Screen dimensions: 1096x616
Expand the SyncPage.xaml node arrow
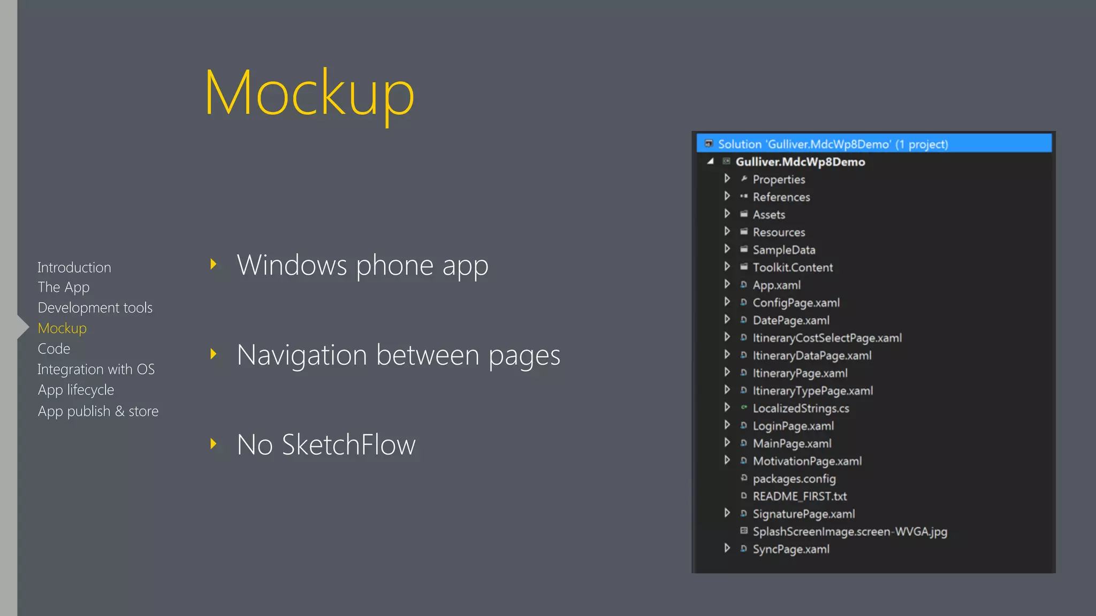point(727,548)
